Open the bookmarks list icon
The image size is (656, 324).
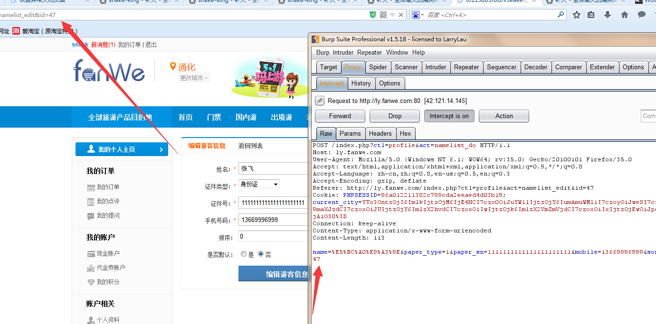pos(591,15)
